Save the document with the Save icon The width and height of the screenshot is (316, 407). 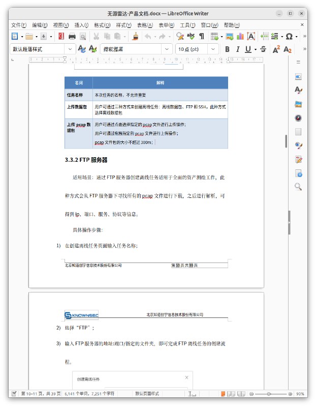coord(44,36)
